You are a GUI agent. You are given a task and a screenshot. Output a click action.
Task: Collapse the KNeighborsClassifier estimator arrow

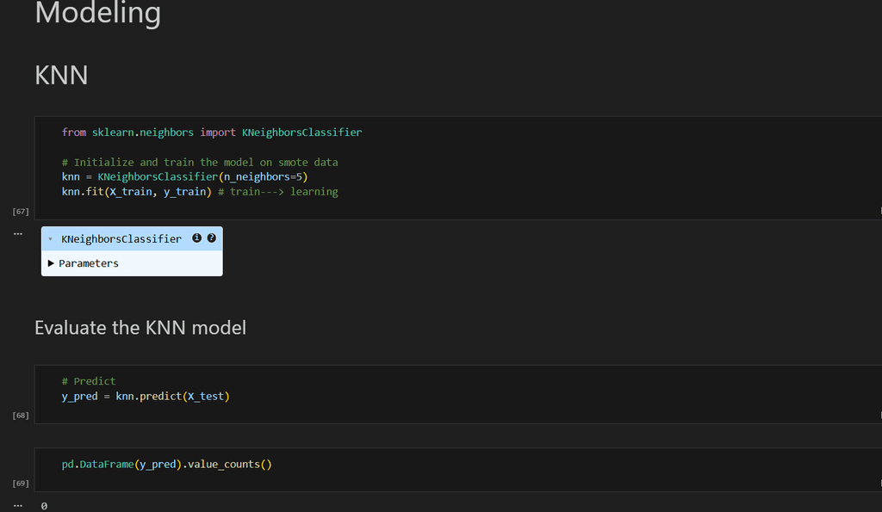click(x=51, y=239)
